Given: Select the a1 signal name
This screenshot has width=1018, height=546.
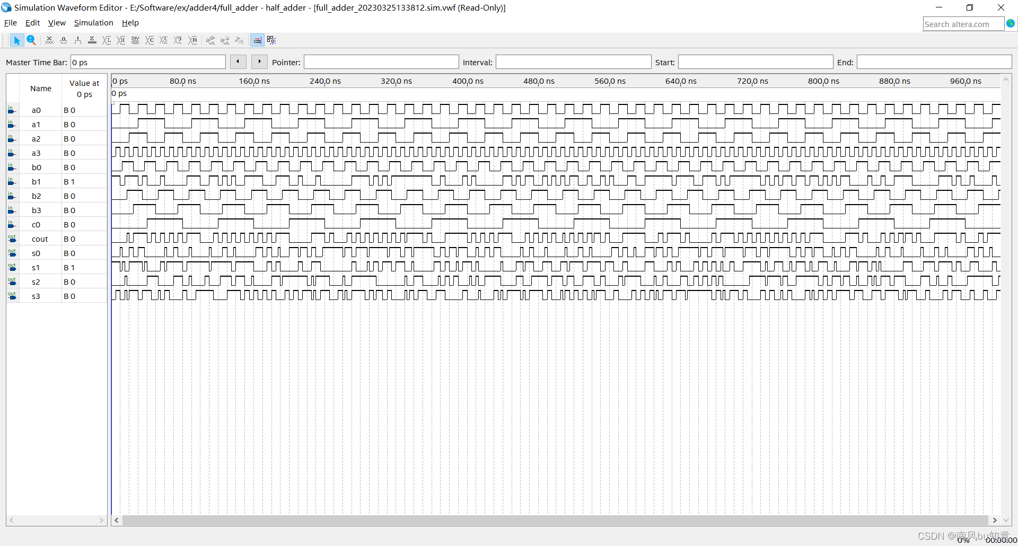Looking at the screenshot, I should 36,125.
